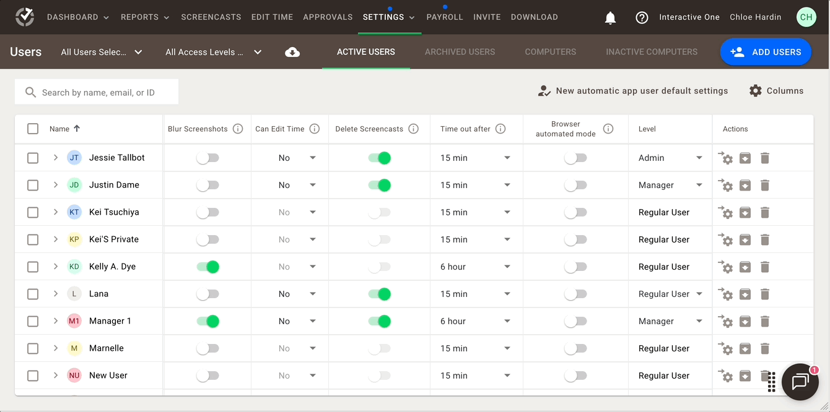Screen dimensions: 830x412
Task: Open the Approvals page
Action: tap(328, 17)
